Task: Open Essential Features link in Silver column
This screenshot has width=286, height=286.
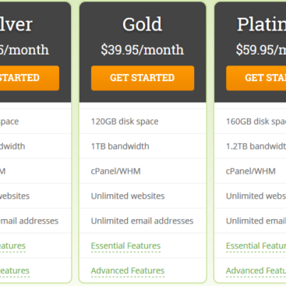Action: 12,245
